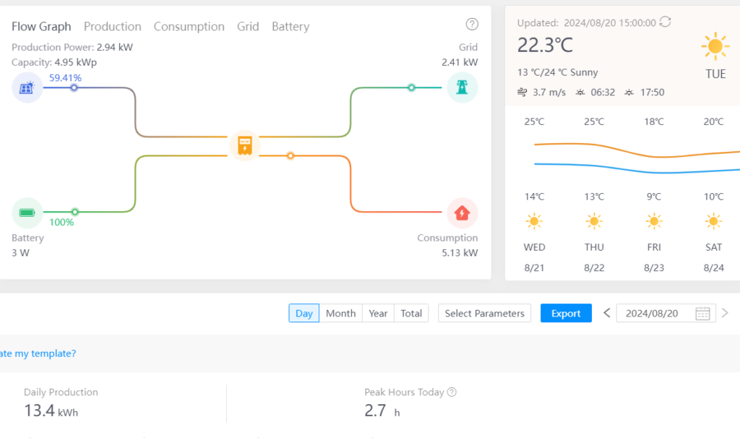Click the green battery icon

pos(27,212)
